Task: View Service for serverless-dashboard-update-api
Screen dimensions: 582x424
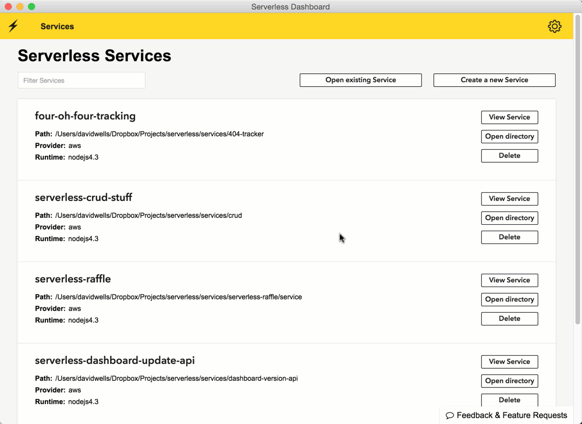Action: 509,362
